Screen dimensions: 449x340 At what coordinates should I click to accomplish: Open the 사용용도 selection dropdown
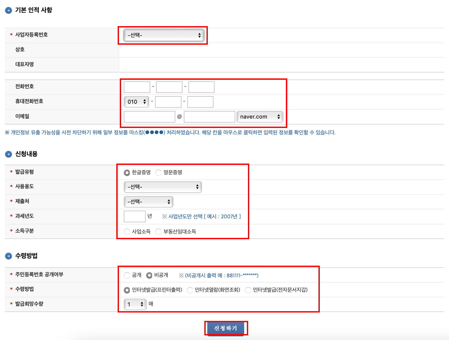163,187
